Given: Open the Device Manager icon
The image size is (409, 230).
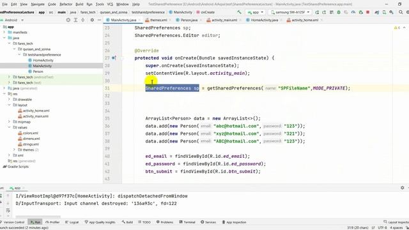Looking at the screenshot, I should pyautogui.click(x=384, y=12).
